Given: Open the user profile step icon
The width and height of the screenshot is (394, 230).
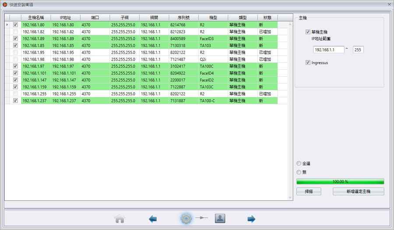Looking at the screenshot, I should click(x=220, y=218).
